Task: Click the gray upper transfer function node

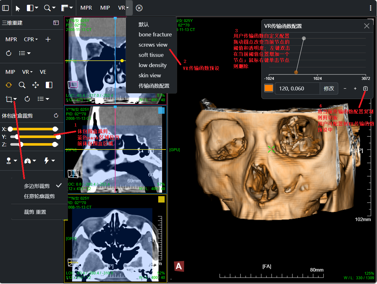Action: (304, 38)
